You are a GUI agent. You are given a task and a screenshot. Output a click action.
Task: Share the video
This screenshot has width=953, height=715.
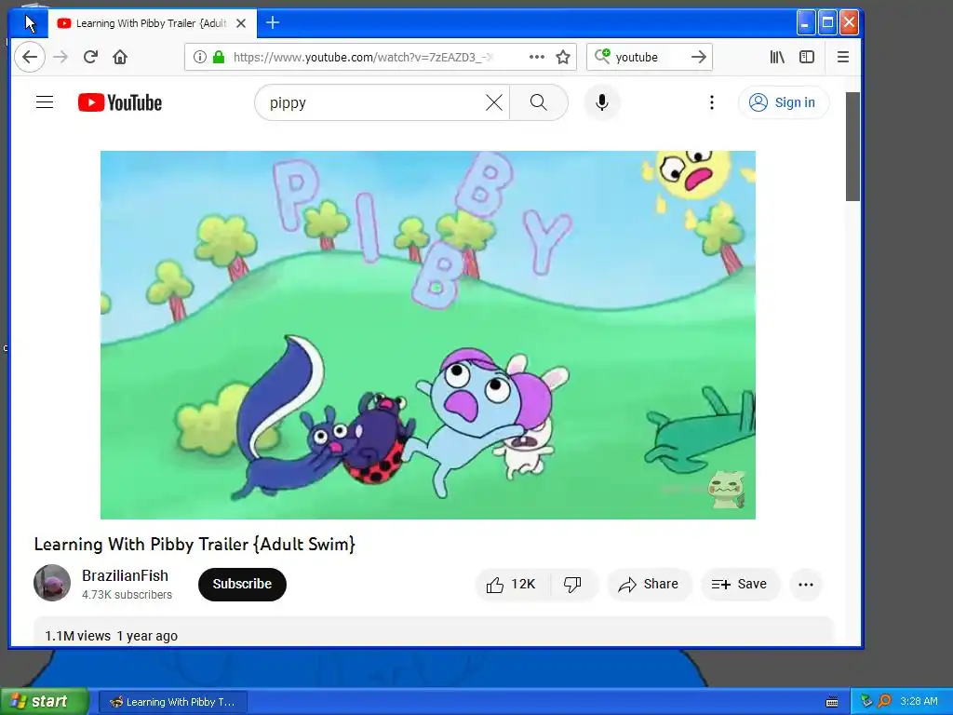point(649,585)
